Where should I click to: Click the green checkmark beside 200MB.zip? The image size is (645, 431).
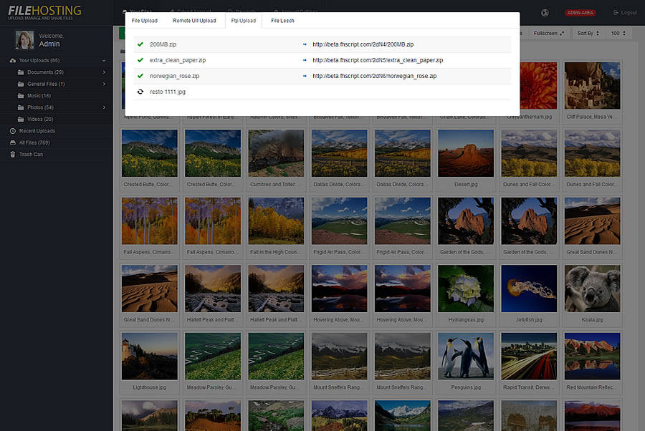point(140,44)
